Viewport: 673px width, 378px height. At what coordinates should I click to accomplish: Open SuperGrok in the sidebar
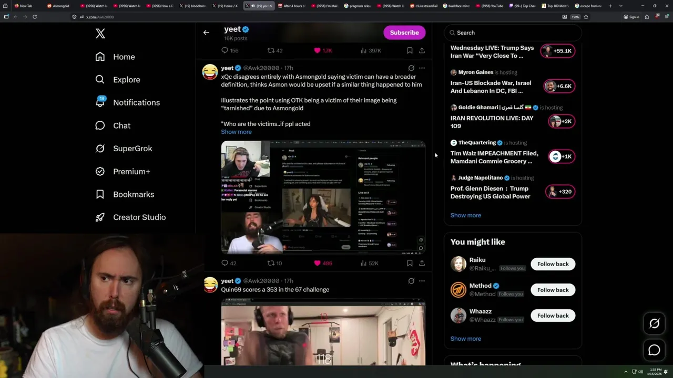pos(124,149)
